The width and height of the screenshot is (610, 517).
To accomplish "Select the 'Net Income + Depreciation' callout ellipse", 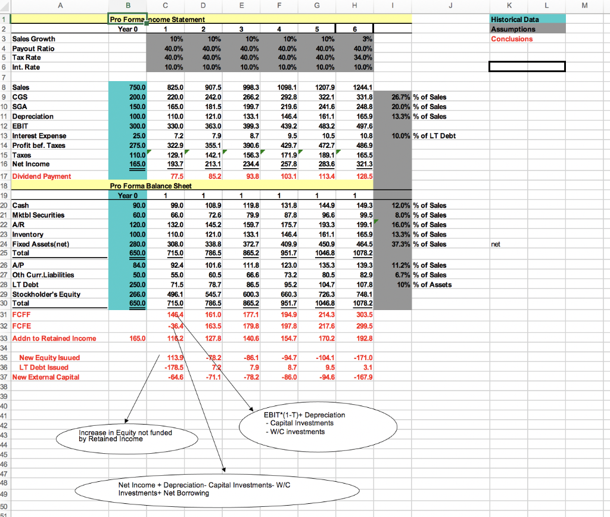I will 217,491.
